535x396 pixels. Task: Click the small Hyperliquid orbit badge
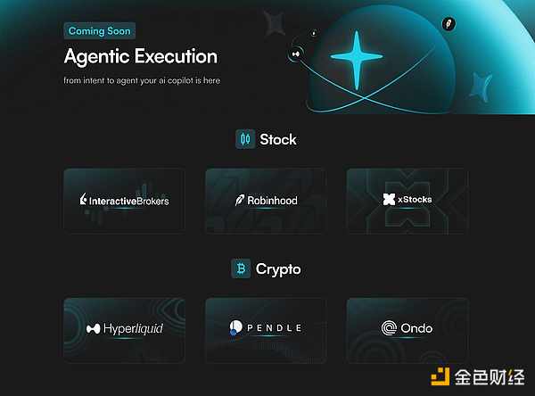click(x=296, y=54)
